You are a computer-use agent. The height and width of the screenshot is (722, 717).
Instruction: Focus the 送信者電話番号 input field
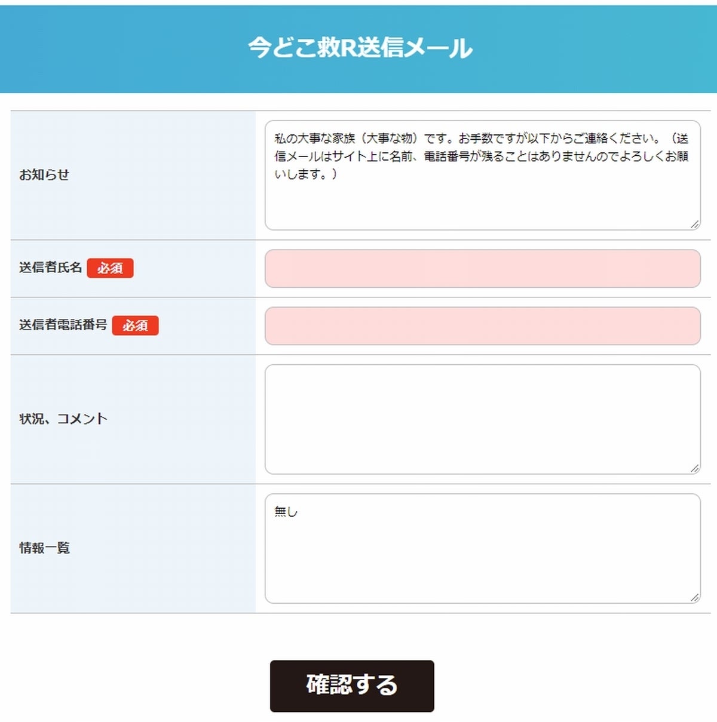[482, 326]
